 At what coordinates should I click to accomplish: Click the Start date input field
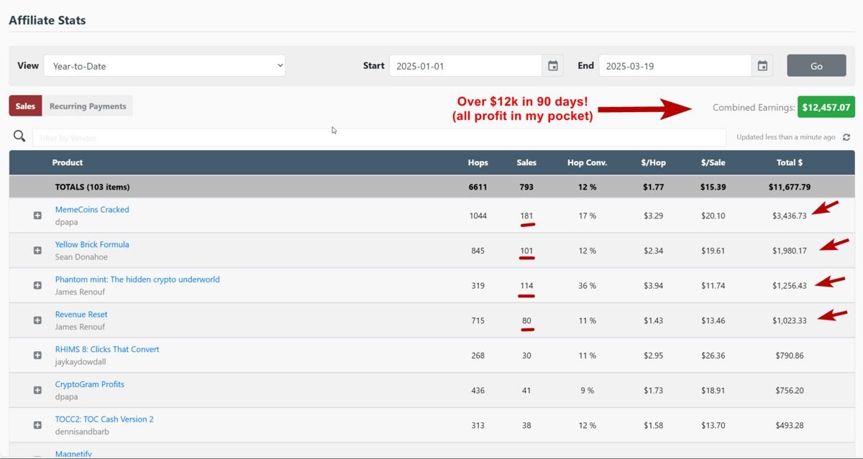pos(465,66)
